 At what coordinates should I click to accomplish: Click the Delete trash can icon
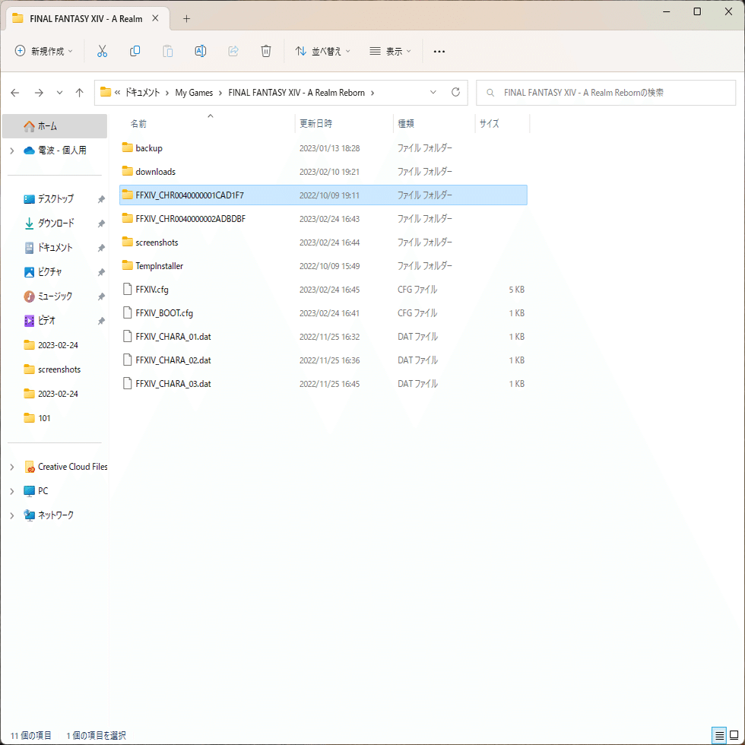266,51
